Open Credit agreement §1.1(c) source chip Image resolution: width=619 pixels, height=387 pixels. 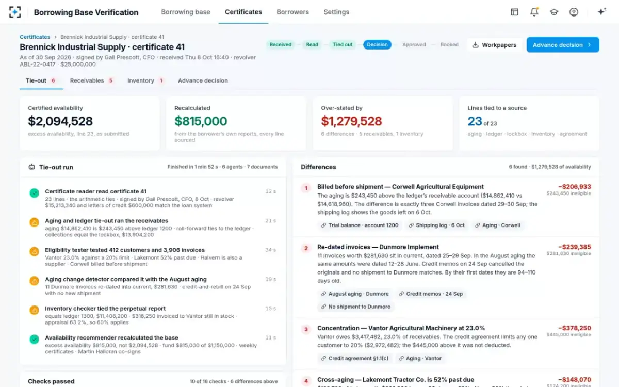[x=355, y=358]
